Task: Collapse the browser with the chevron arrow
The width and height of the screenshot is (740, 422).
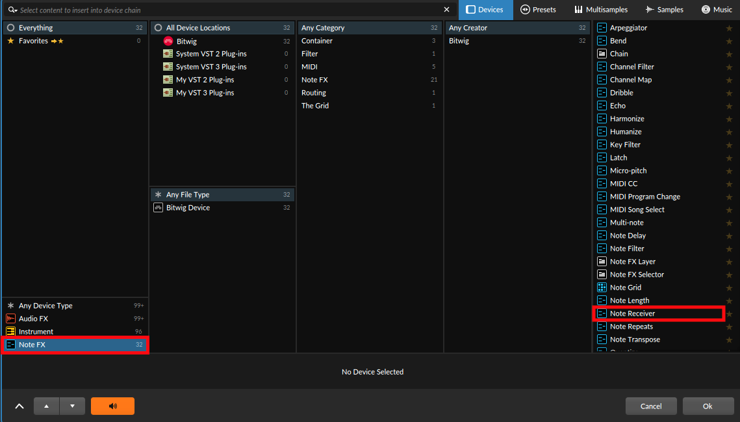Action: click(x=19, y=406)
